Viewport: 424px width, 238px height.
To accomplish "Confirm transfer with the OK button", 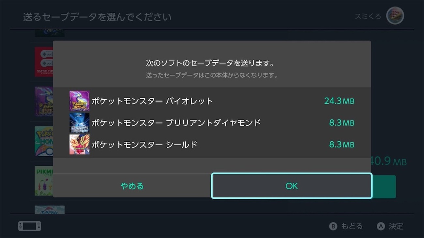I will click(292, 186).
